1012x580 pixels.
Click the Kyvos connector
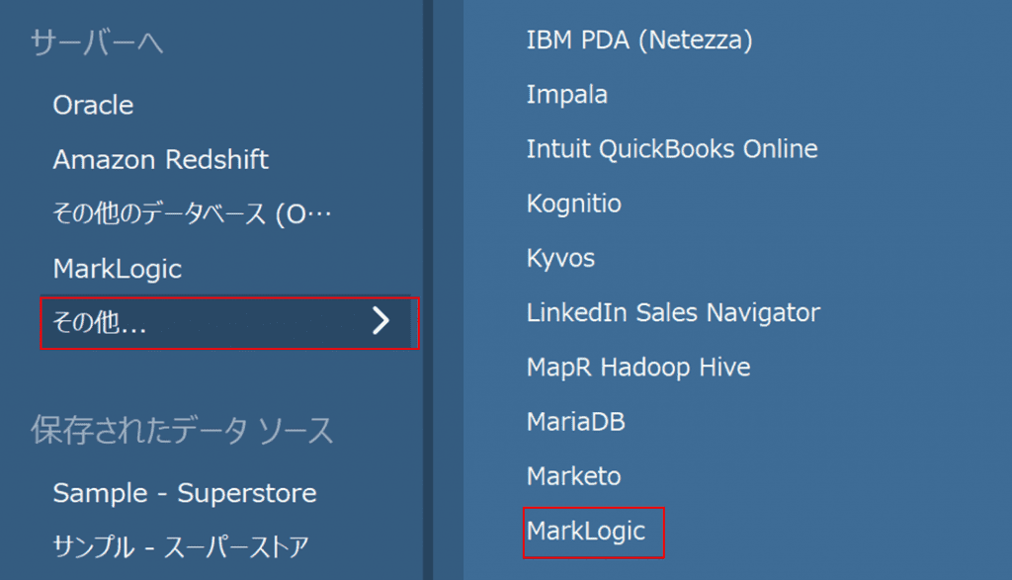coord(560,258)
